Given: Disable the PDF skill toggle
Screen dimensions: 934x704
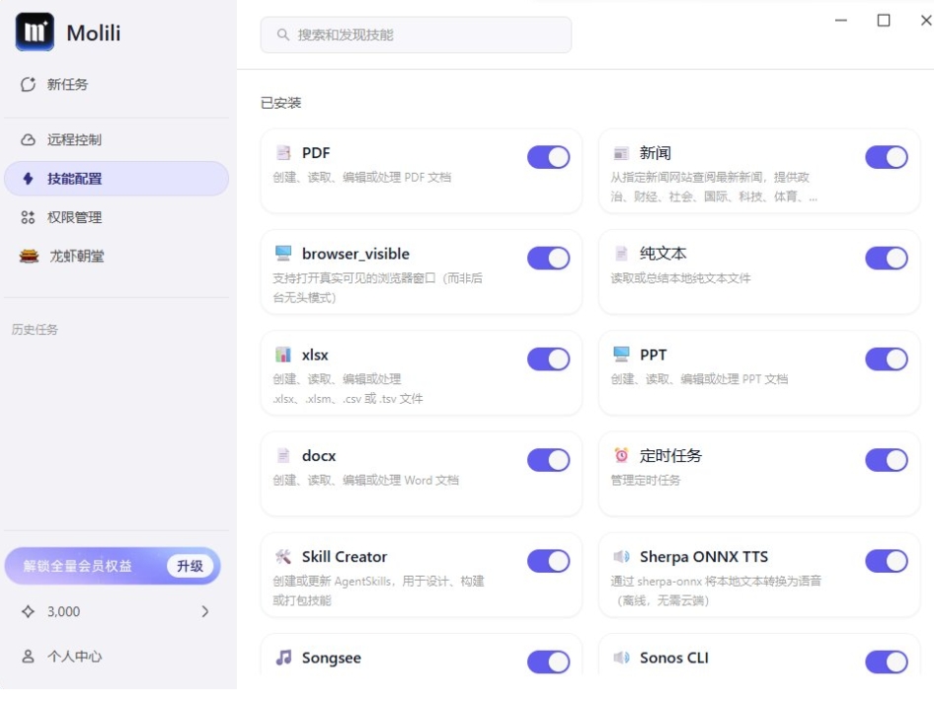Looking at the screenshot, I should click(549, 157).
